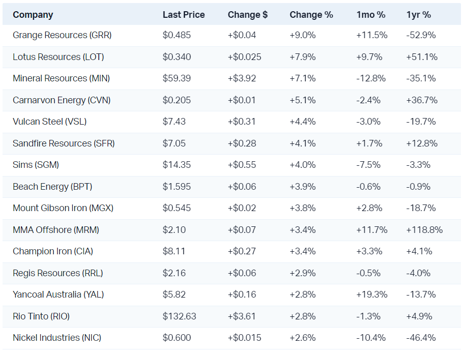Sort by the Change % column header
The width and height of the screenshot is (463, 353).
311,15
